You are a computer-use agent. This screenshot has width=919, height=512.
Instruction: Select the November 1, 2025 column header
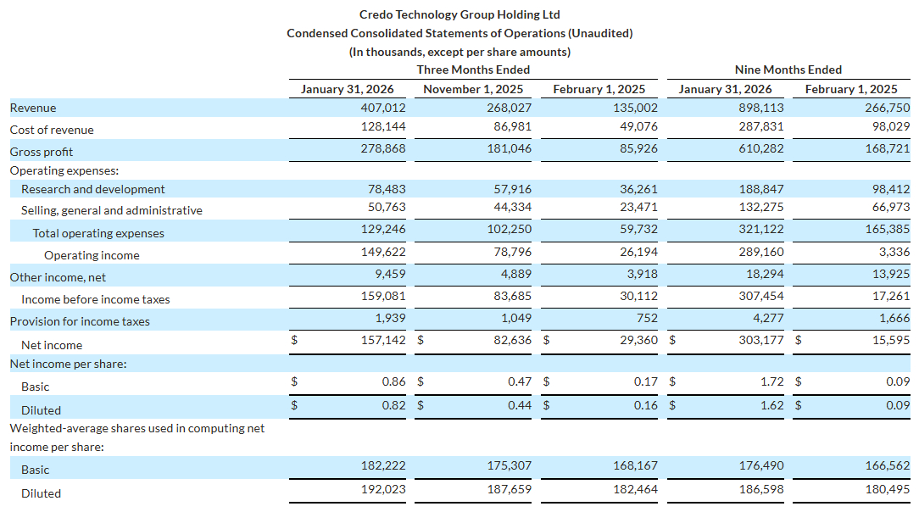click(x=473, y=89)
